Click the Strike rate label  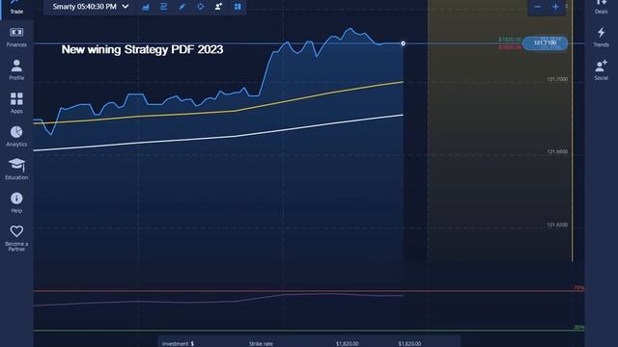(x=261, y=343)
